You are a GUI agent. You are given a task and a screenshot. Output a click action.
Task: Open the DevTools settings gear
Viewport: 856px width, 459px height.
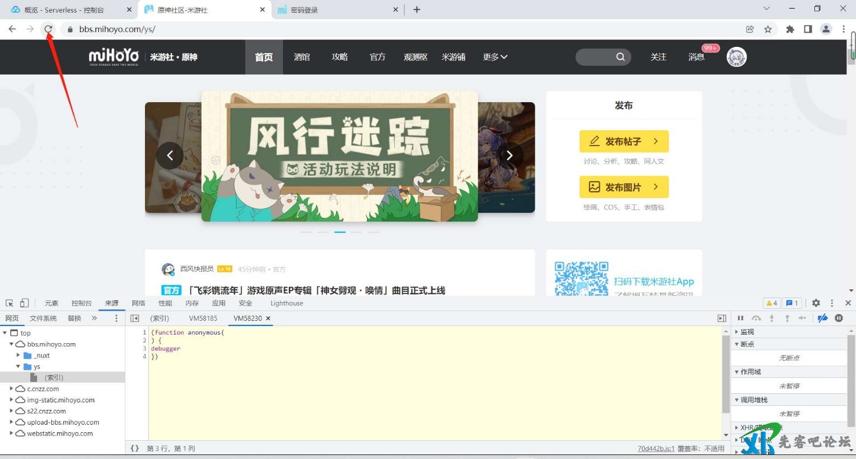[816, 303]
